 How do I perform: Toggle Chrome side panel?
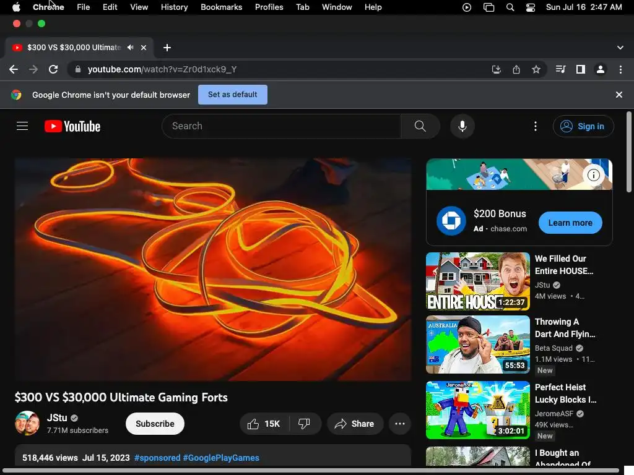click(581, 69)
